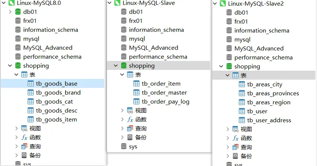Select information_schema under Linux-MySQL8.0
The width and height of the screenshot is (317, 166).
(x=50, y=30)
